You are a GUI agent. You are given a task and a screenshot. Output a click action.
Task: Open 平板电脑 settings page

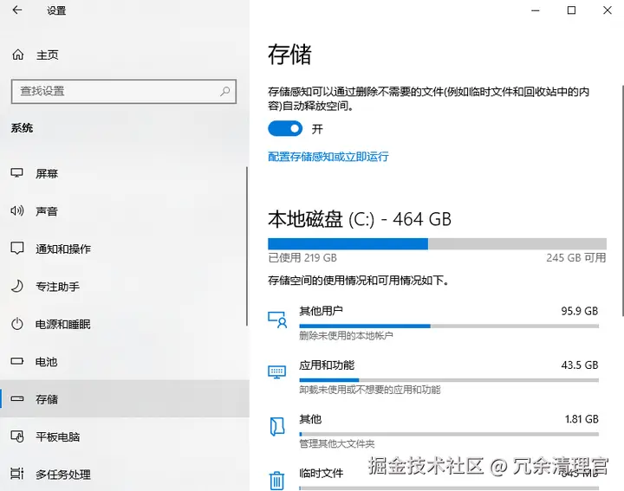point(125,436)
